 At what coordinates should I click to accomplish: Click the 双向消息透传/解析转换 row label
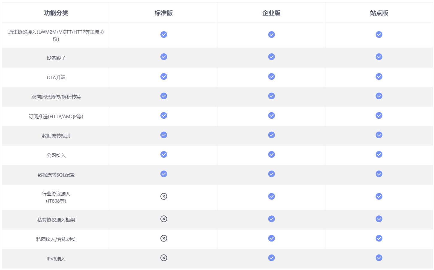click(56, 97)
